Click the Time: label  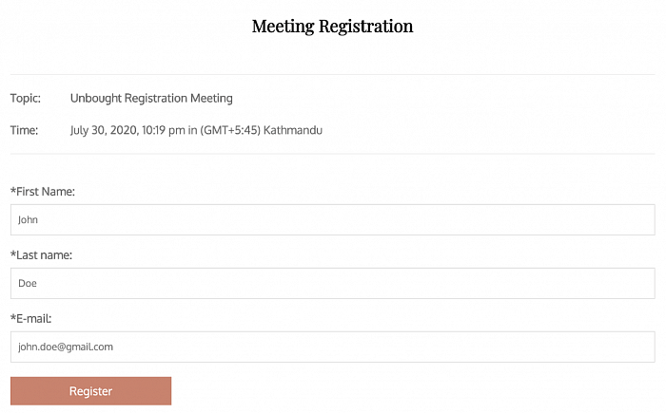[x=24, y=130]
